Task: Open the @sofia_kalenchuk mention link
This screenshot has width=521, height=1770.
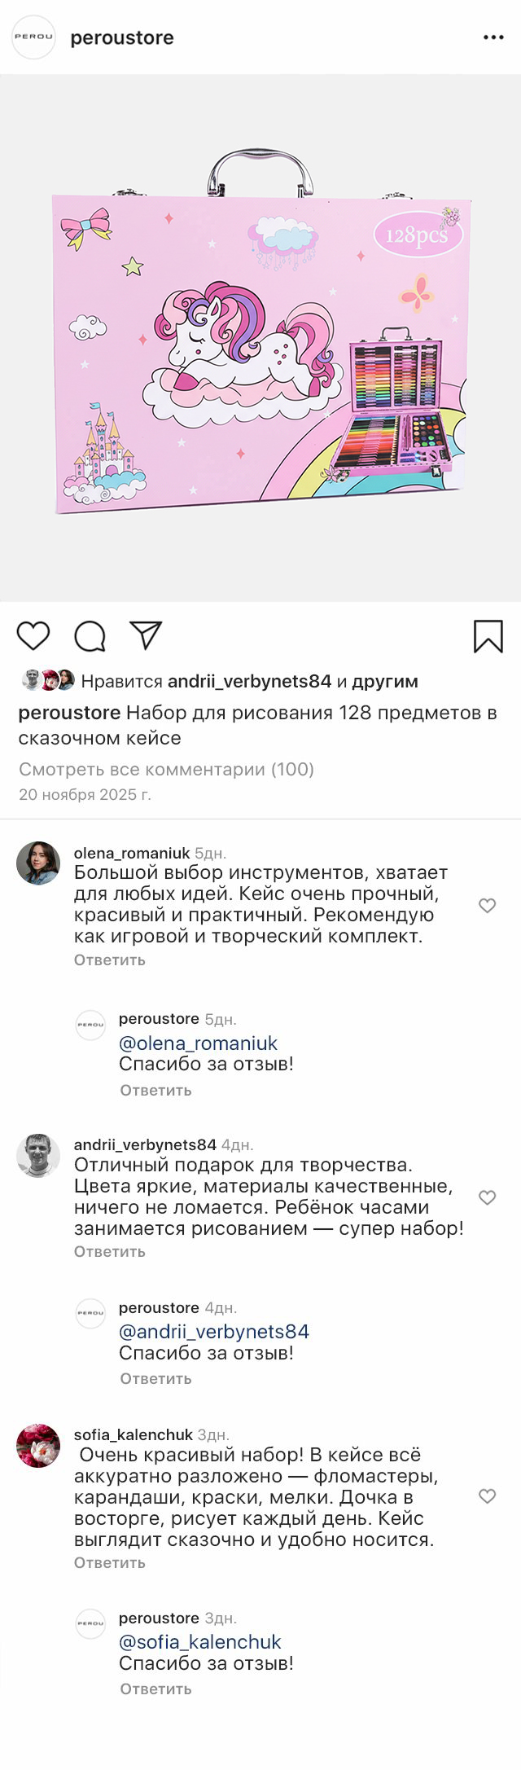Action: (x=200, y=1641)
